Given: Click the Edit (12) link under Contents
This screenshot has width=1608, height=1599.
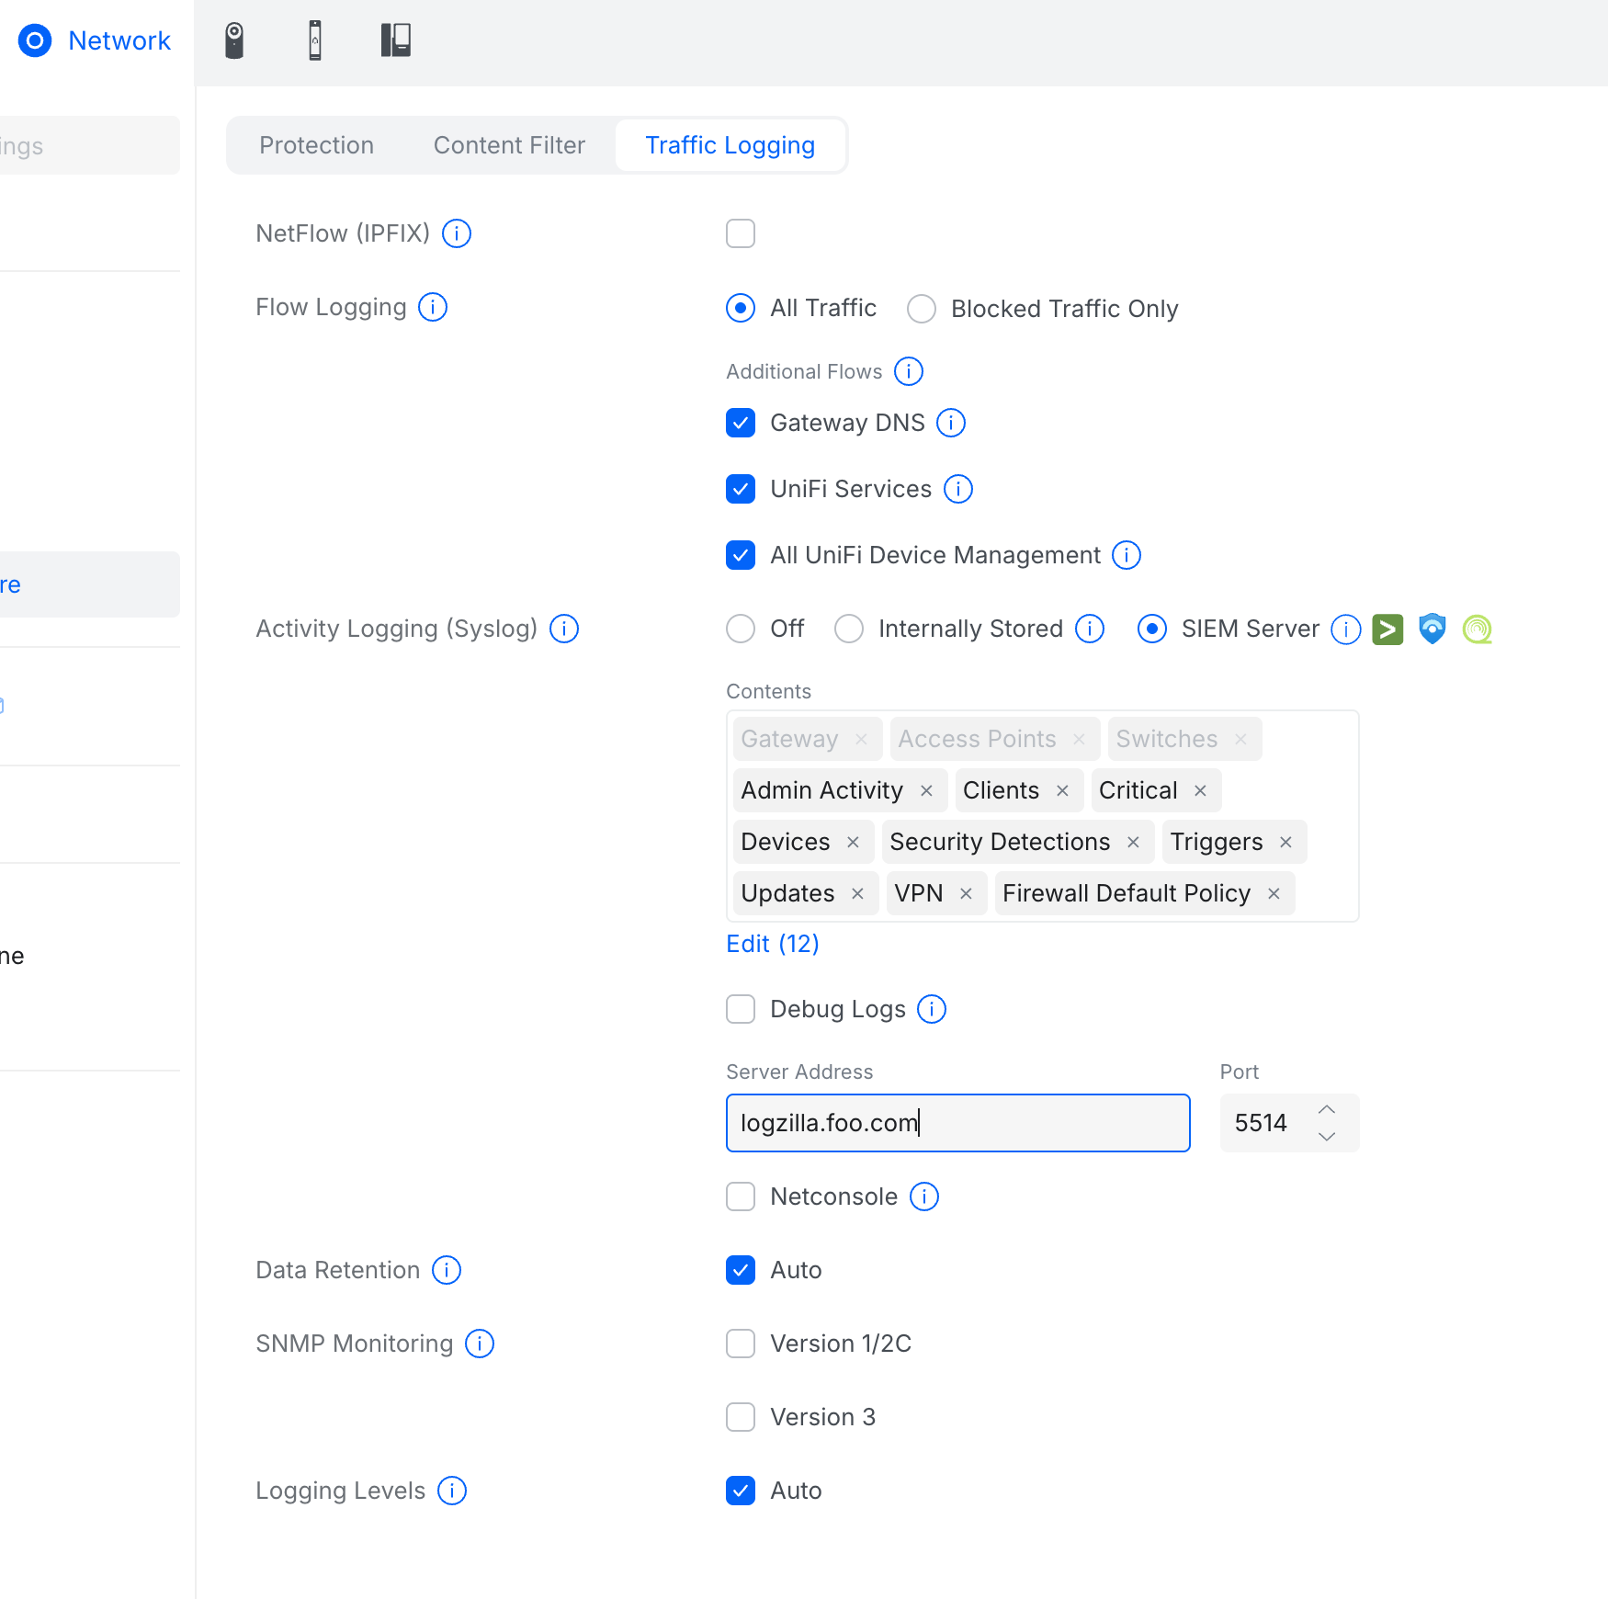Looking at the screenshot, I should point(772,944).
